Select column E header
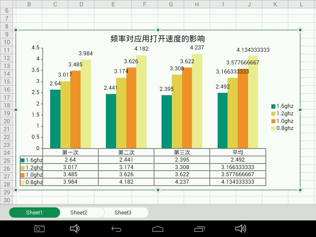The image size is (316, 237). (113, 4)
